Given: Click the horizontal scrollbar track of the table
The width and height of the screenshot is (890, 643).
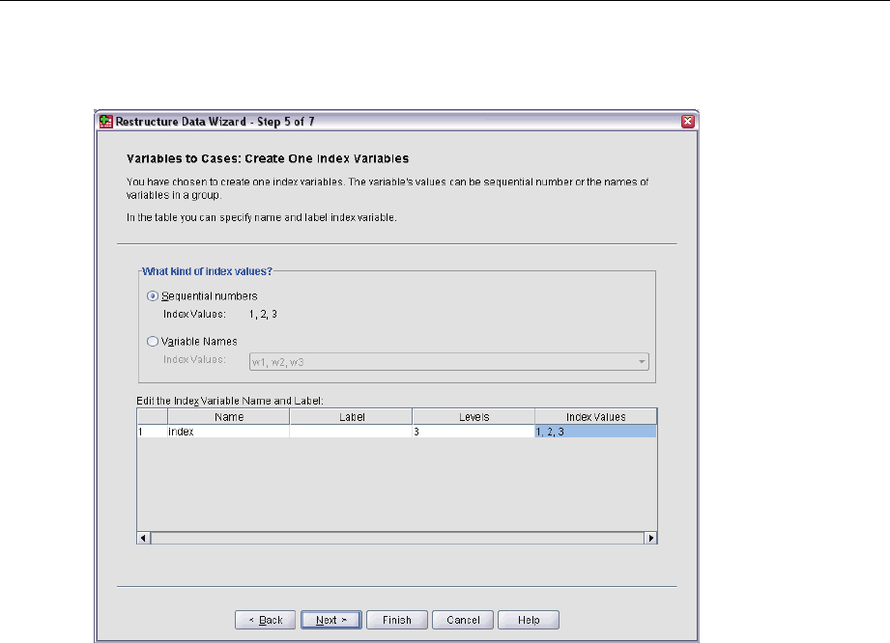Looking at the screenshot, I should [x=397, y=538].
